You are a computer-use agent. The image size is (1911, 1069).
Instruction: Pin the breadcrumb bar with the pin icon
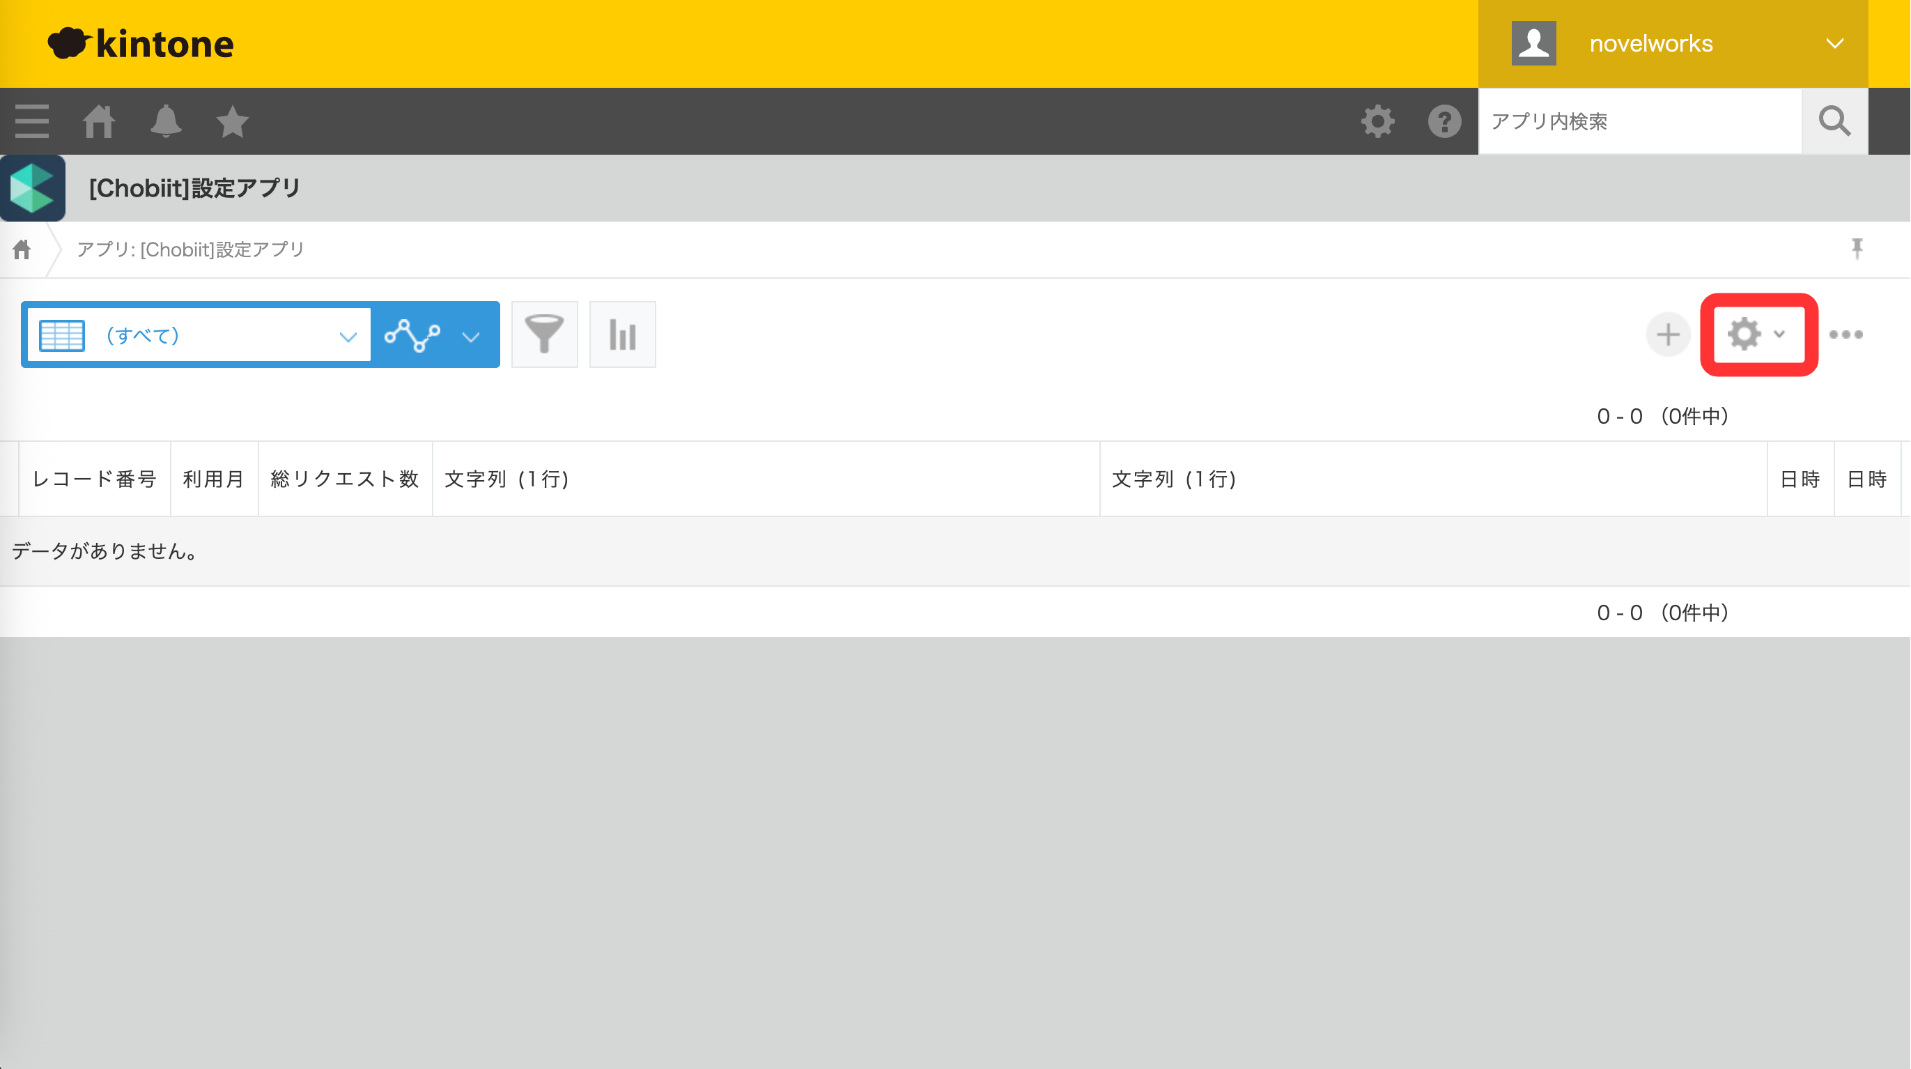tap(1857, 249)
